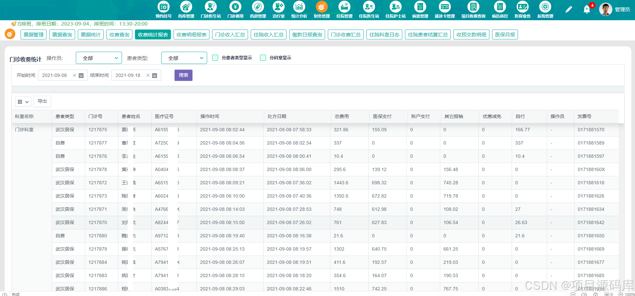Screen dimensions: 635x296
Task: Open the 门诊收费汇总 tab
Action: click(346, 34)
